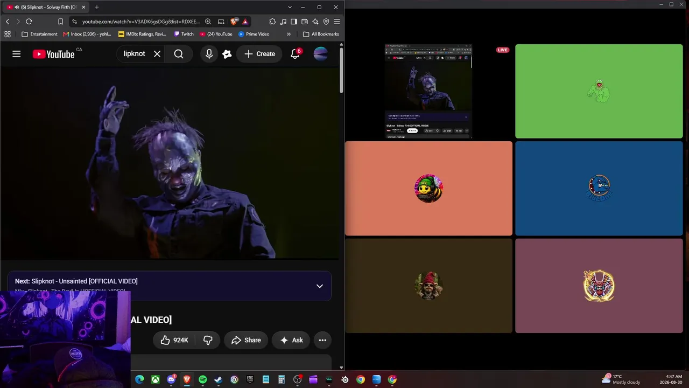Open the weather widget showing 17°C
The width and height of the screenshot is (689, 388).
coord(621,379)
